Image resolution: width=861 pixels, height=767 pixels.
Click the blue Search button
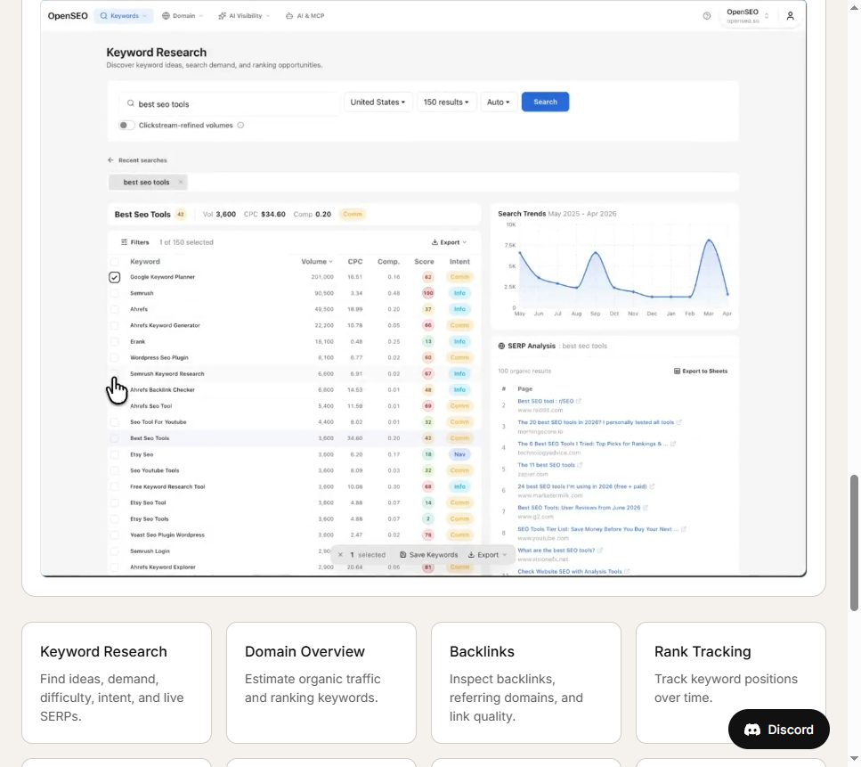pos(545,102)
